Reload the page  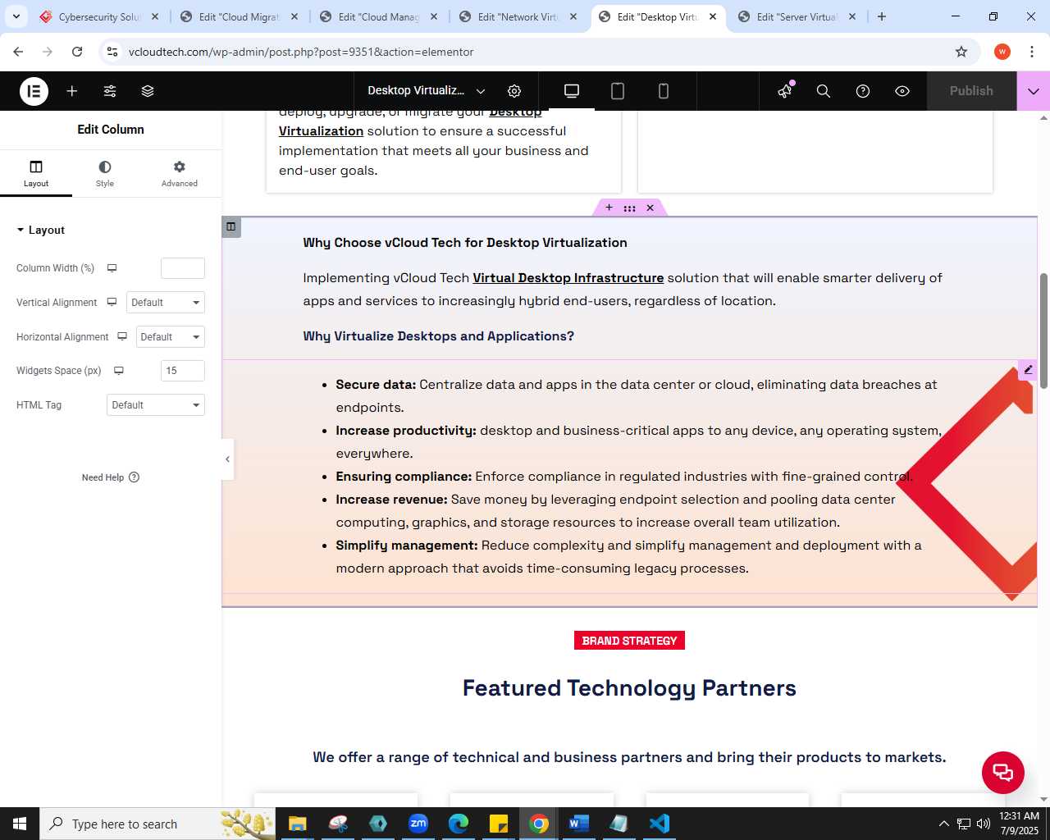point(77,52)
